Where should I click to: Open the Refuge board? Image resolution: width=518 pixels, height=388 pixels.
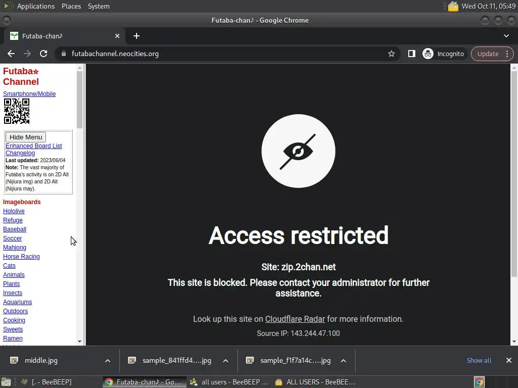click(x=13, y=220)
